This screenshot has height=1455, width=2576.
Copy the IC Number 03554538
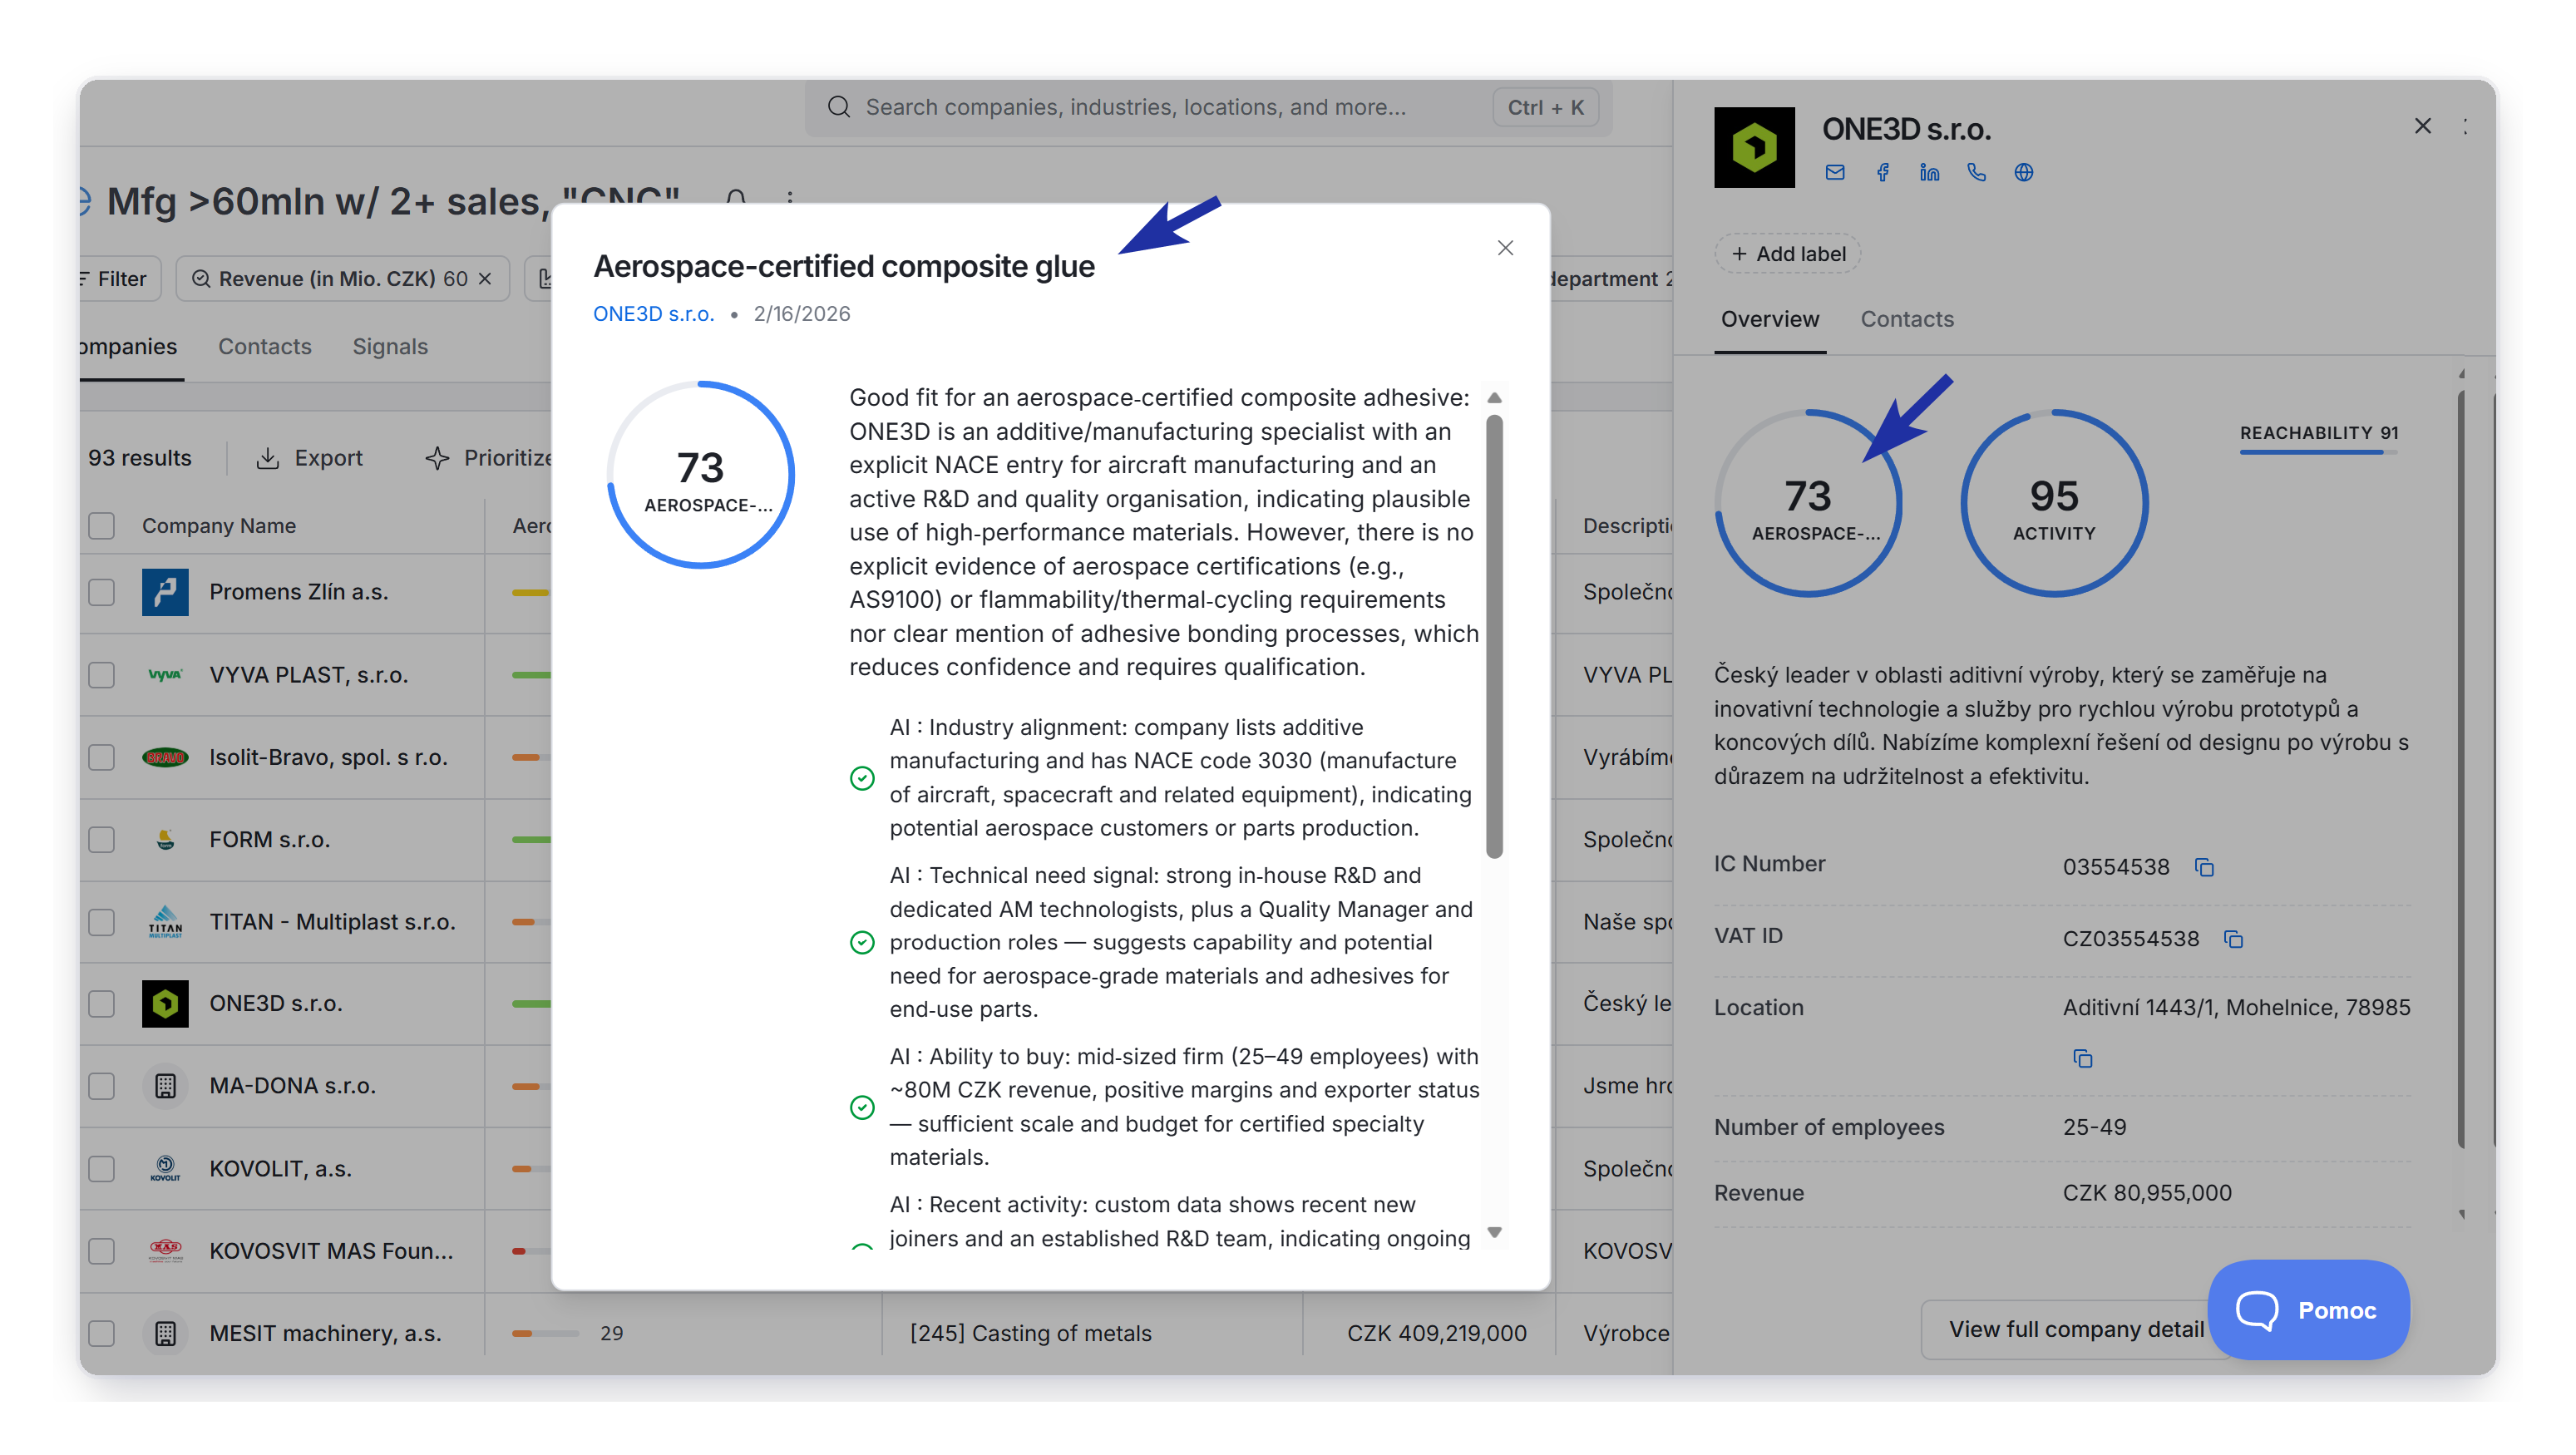tap(2204, 867)
